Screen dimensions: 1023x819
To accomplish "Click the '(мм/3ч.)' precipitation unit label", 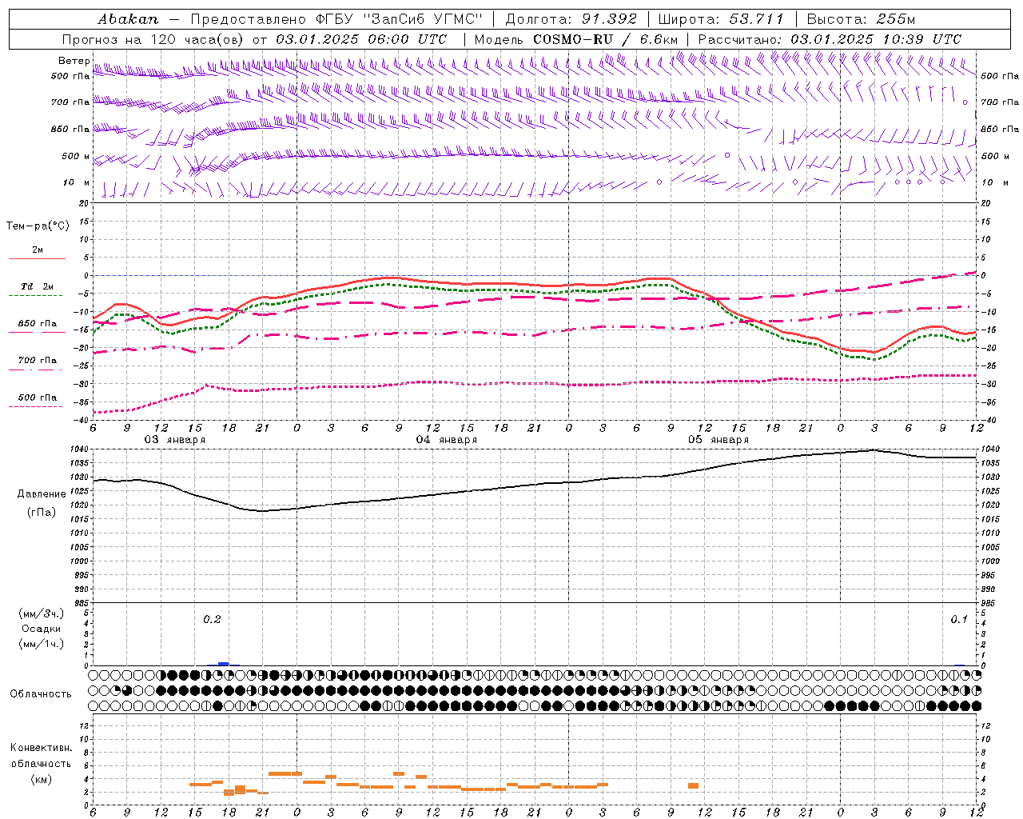I will 42,613.
